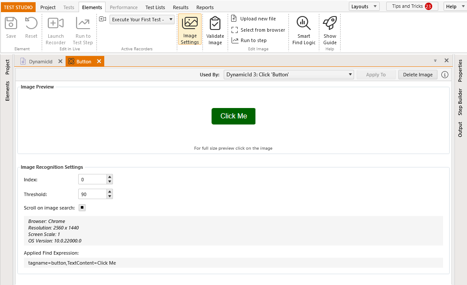The width and height of the screenshot is (467, 285).
Task: Close the Button tab
Action: 99,61
